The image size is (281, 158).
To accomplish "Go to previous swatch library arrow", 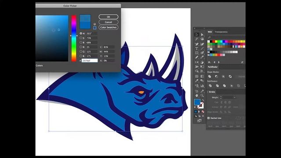I will click(x=214, y=62).
